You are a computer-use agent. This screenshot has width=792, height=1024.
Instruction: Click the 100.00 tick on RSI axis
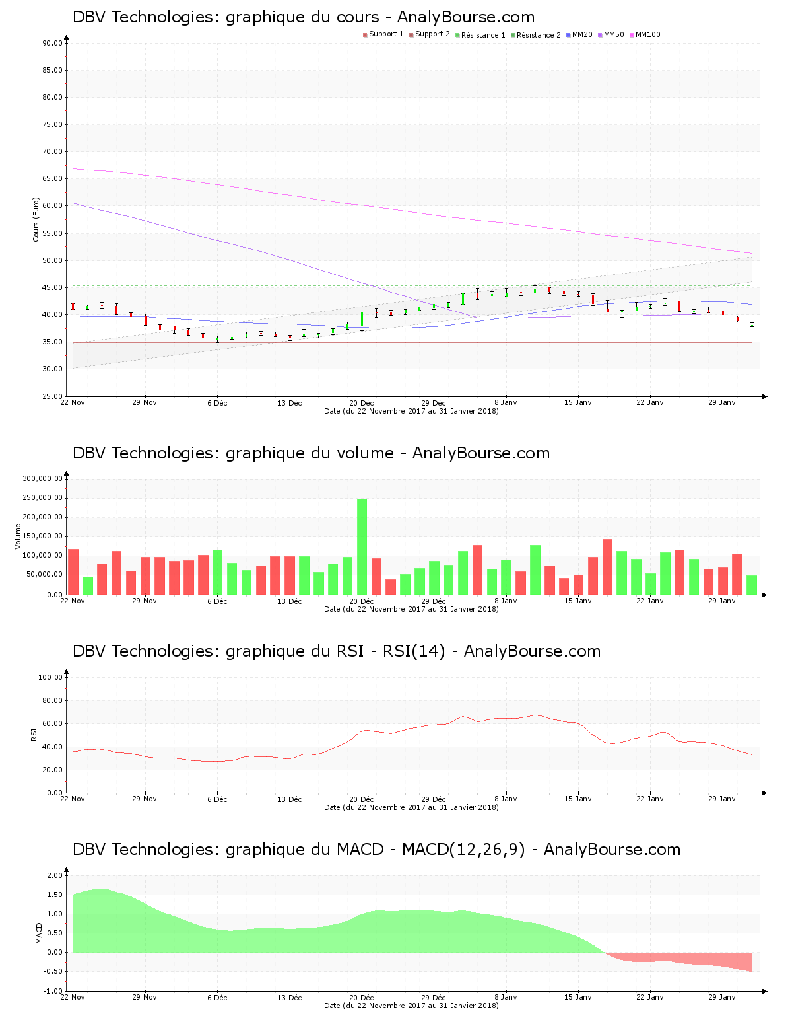point(51,678)
